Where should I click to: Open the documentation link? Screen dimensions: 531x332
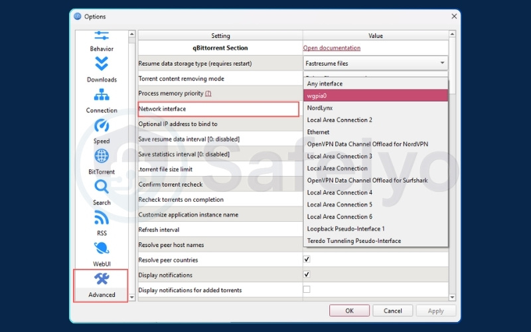[331, 48]
